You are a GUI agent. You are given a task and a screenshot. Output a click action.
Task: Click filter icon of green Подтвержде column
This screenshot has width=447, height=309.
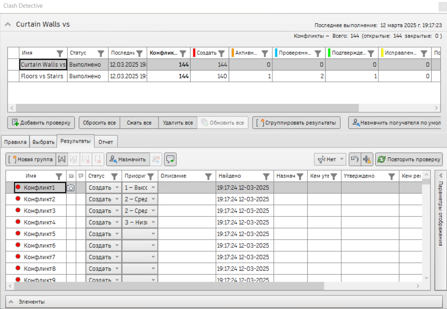point(371,53)
